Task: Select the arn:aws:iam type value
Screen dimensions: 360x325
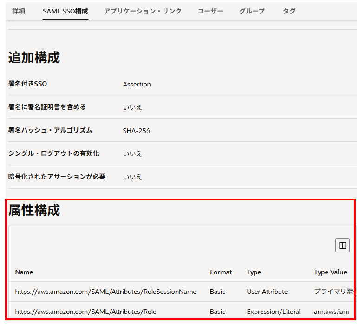Action: click(x=331, y=312)
